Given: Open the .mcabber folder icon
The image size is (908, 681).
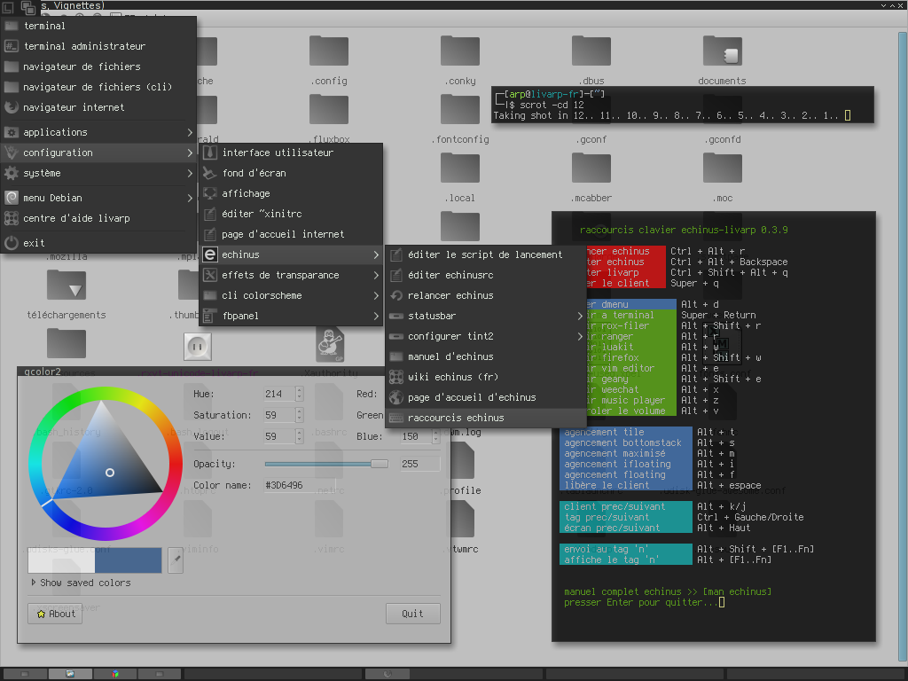Looking at the screenshot, I should (x=591, y=168).
